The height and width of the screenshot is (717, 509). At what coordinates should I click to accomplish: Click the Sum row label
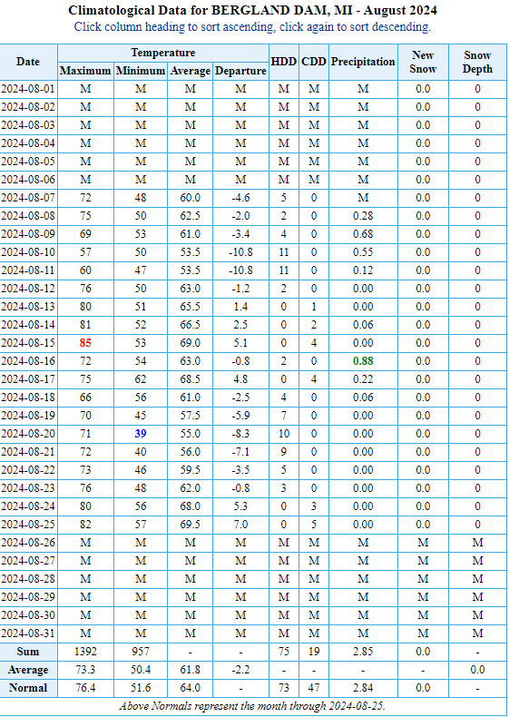28,652
